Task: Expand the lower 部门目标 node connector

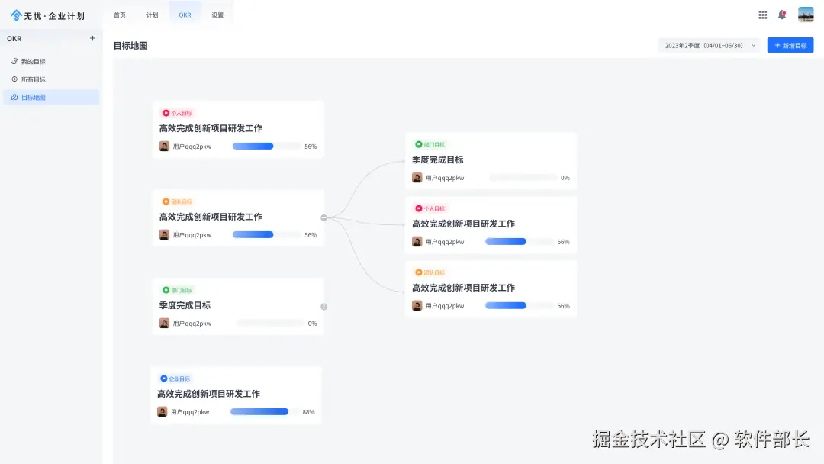Action: (x=323, y=306)
